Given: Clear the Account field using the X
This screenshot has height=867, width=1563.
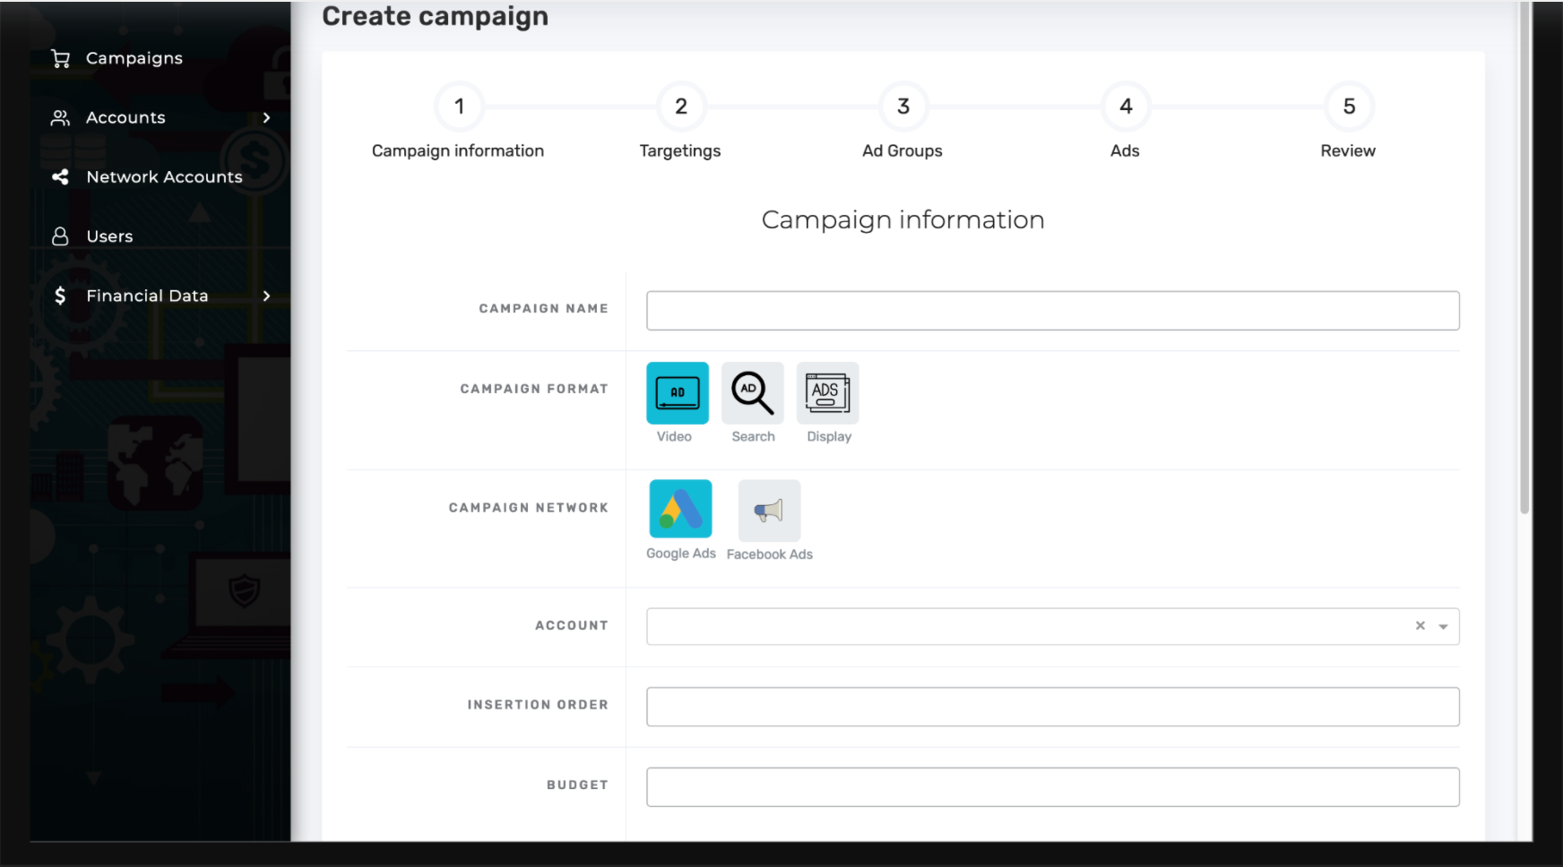Looking at the screenshot, I should pyautogui.click(x=1421, y=625).
